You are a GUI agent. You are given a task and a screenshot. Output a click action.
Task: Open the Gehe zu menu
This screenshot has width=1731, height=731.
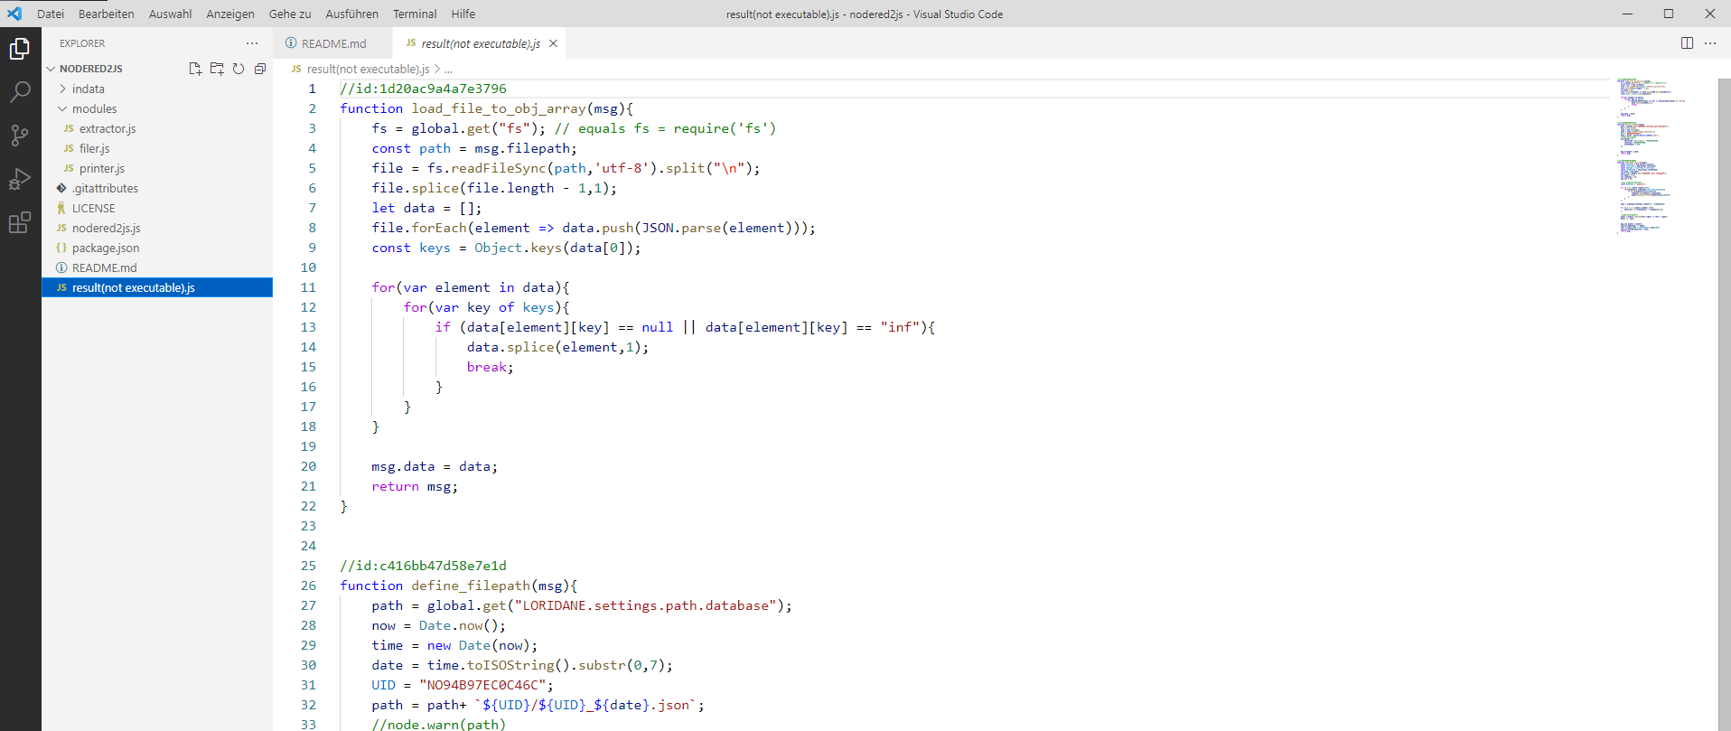pyautogui.click(x=290, y=14)
